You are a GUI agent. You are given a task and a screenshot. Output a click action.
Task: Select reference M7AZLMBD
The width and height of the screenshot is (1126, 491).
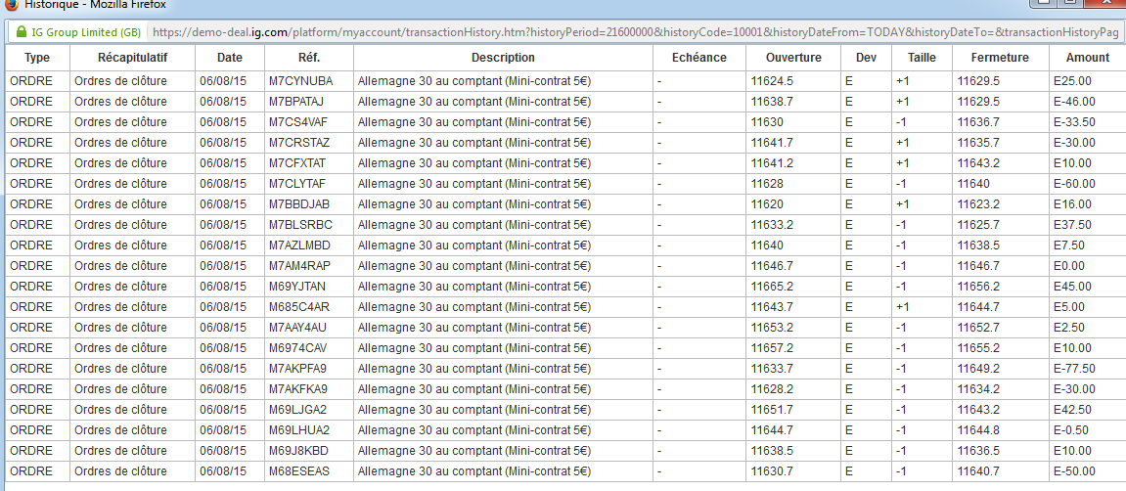300,245
